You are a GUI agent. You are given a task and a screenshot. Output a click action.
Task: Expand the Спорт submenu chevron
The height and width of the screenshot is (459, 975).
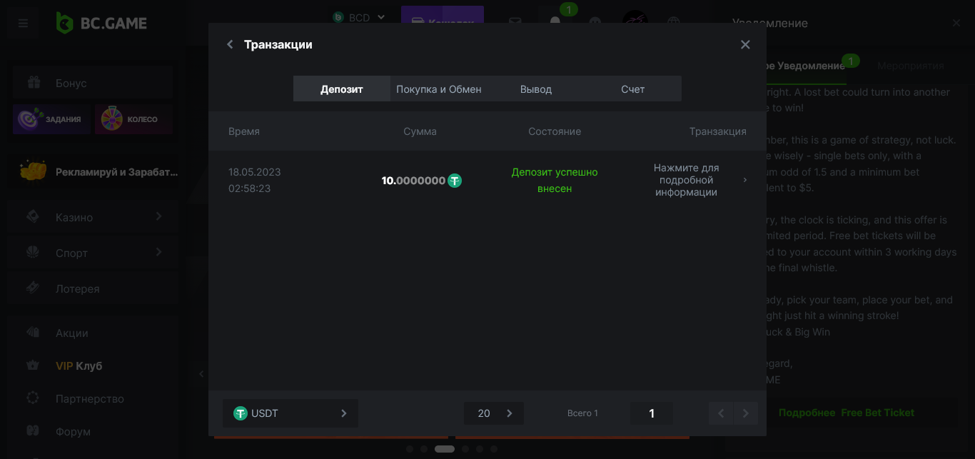(x=158, y=252)
